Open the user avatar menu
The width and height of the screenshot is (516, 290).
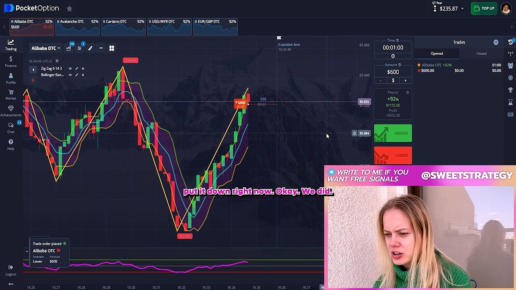tap(506, 8)
